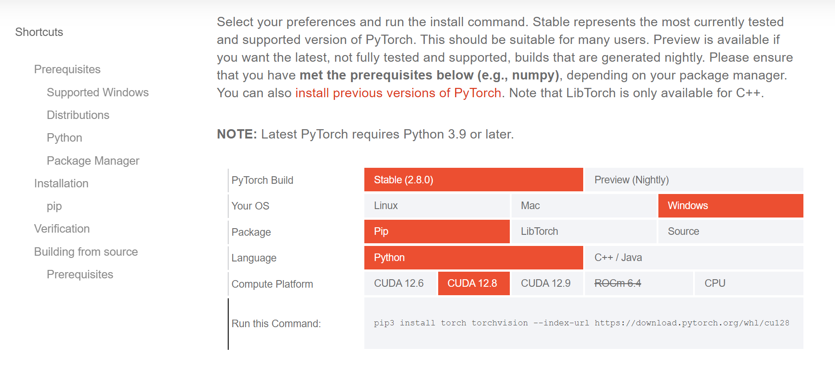Go to the Package Manager section
Screen dimensions: 835x372
tap(93, 161)
